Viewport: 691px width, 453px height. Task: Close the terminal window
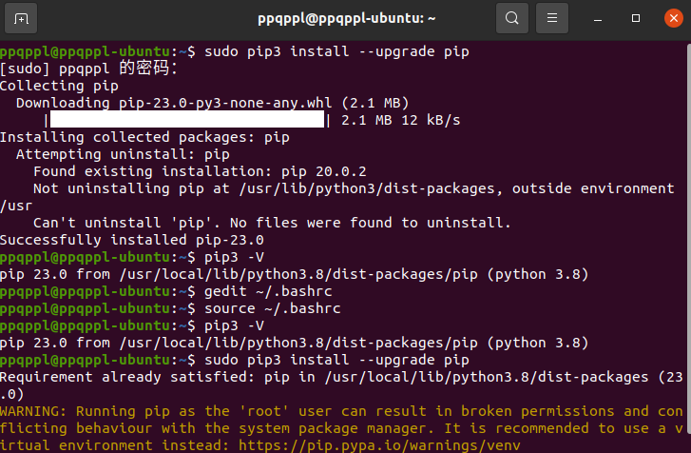point(673,18)
